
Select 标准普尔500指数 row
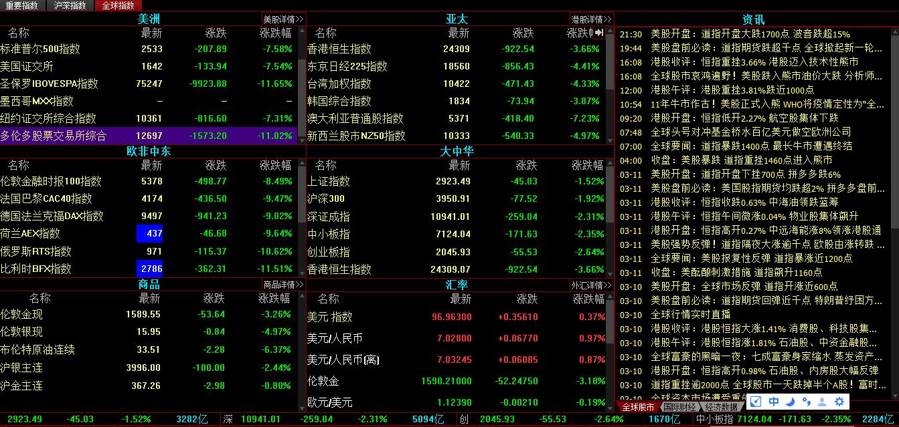(x=149, y=49)
